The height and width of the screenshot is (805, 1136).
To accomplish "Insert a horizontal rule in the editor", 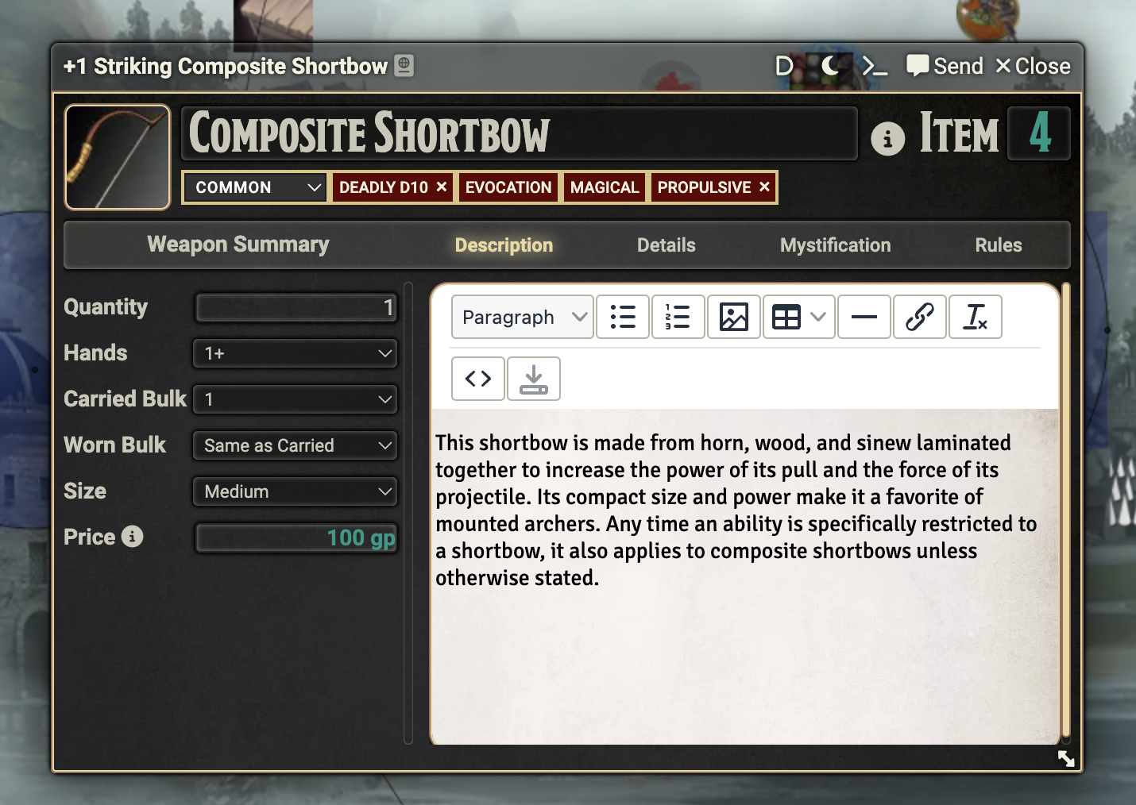I will 864,317.
